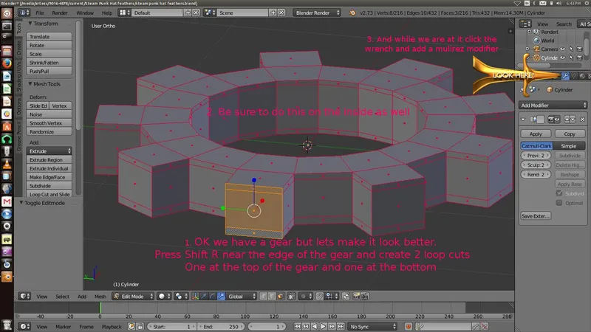Jump to the timeline start frame

pyautogui.click(x=298, y=326)
